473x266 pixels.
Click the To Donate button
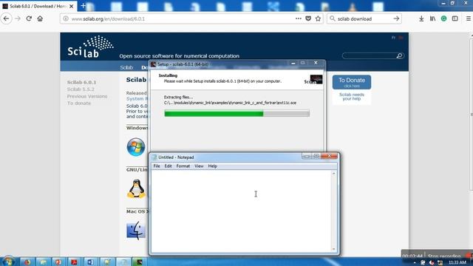point(352,82)
